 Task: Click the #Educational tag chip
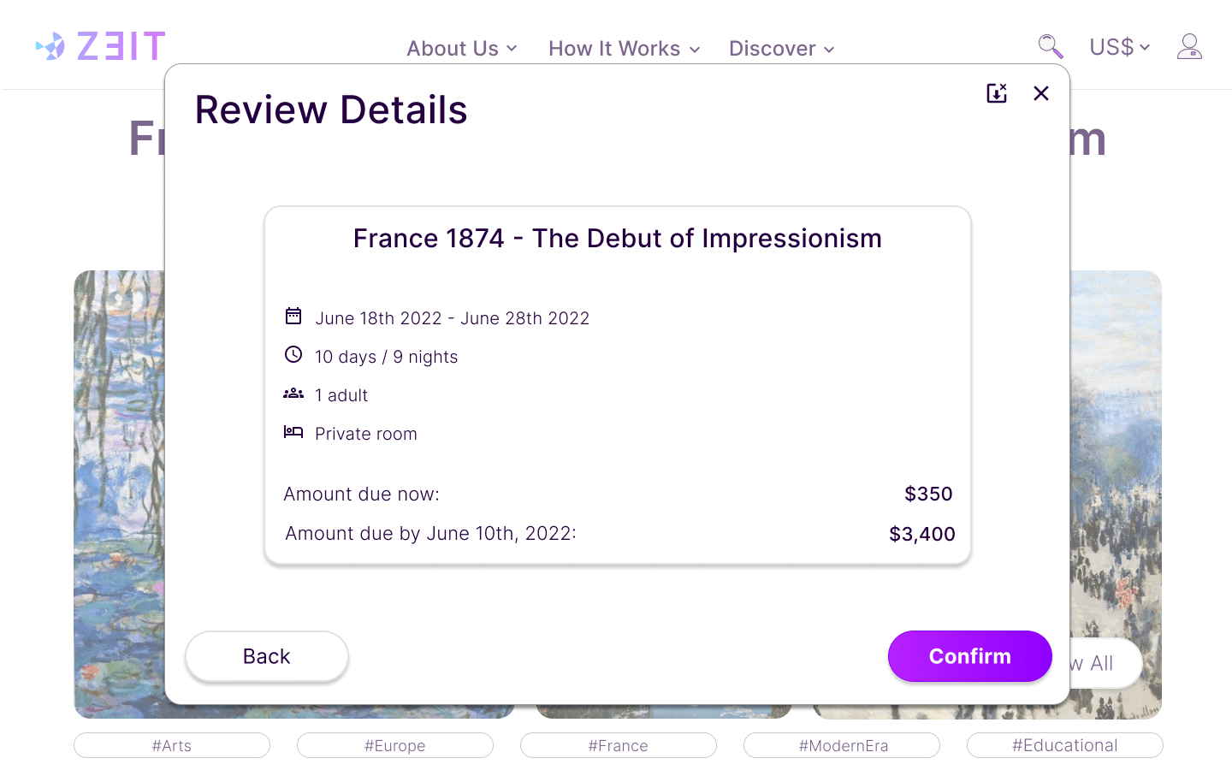pos(1064,745)
